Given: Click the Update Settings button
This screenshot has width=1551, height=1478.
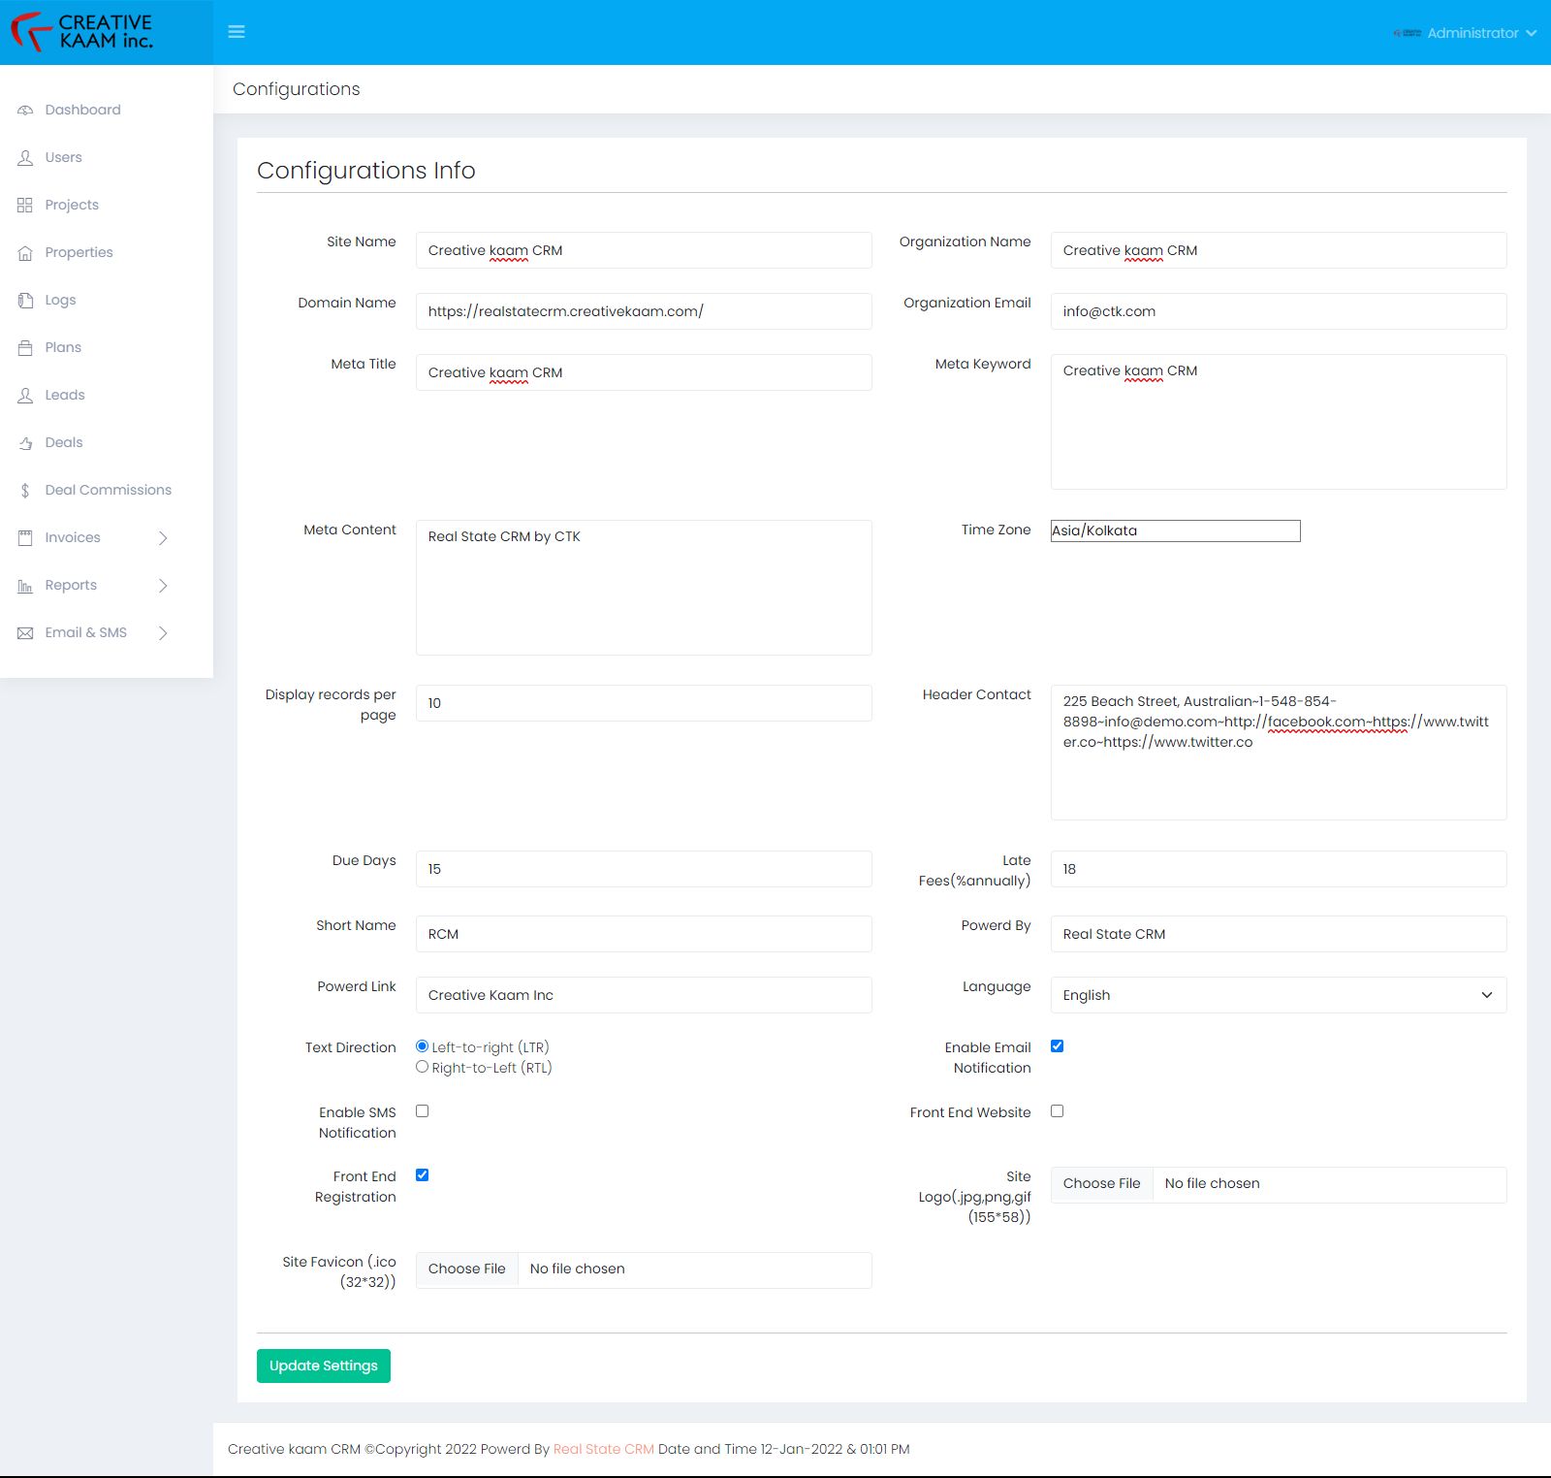Looking at the screenshot, I should pyautogui.click(x=324, y=1366).
